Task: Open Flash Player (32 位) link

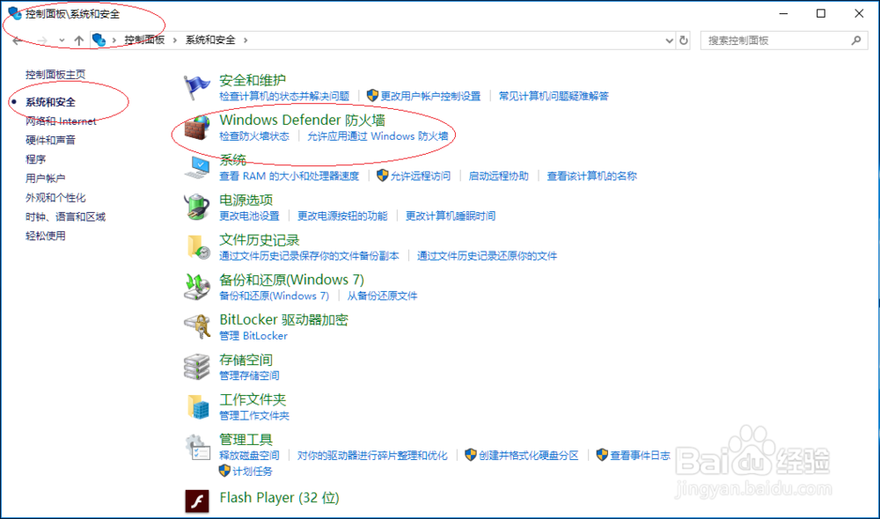Action: click(x=280, y=498)
